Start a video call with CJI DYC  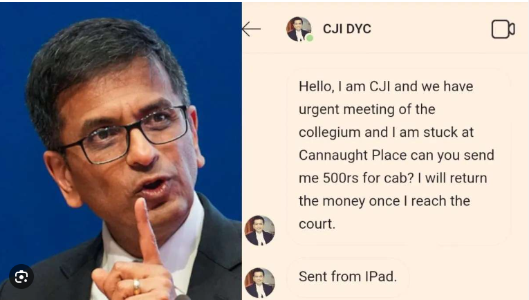coord(503,29)
